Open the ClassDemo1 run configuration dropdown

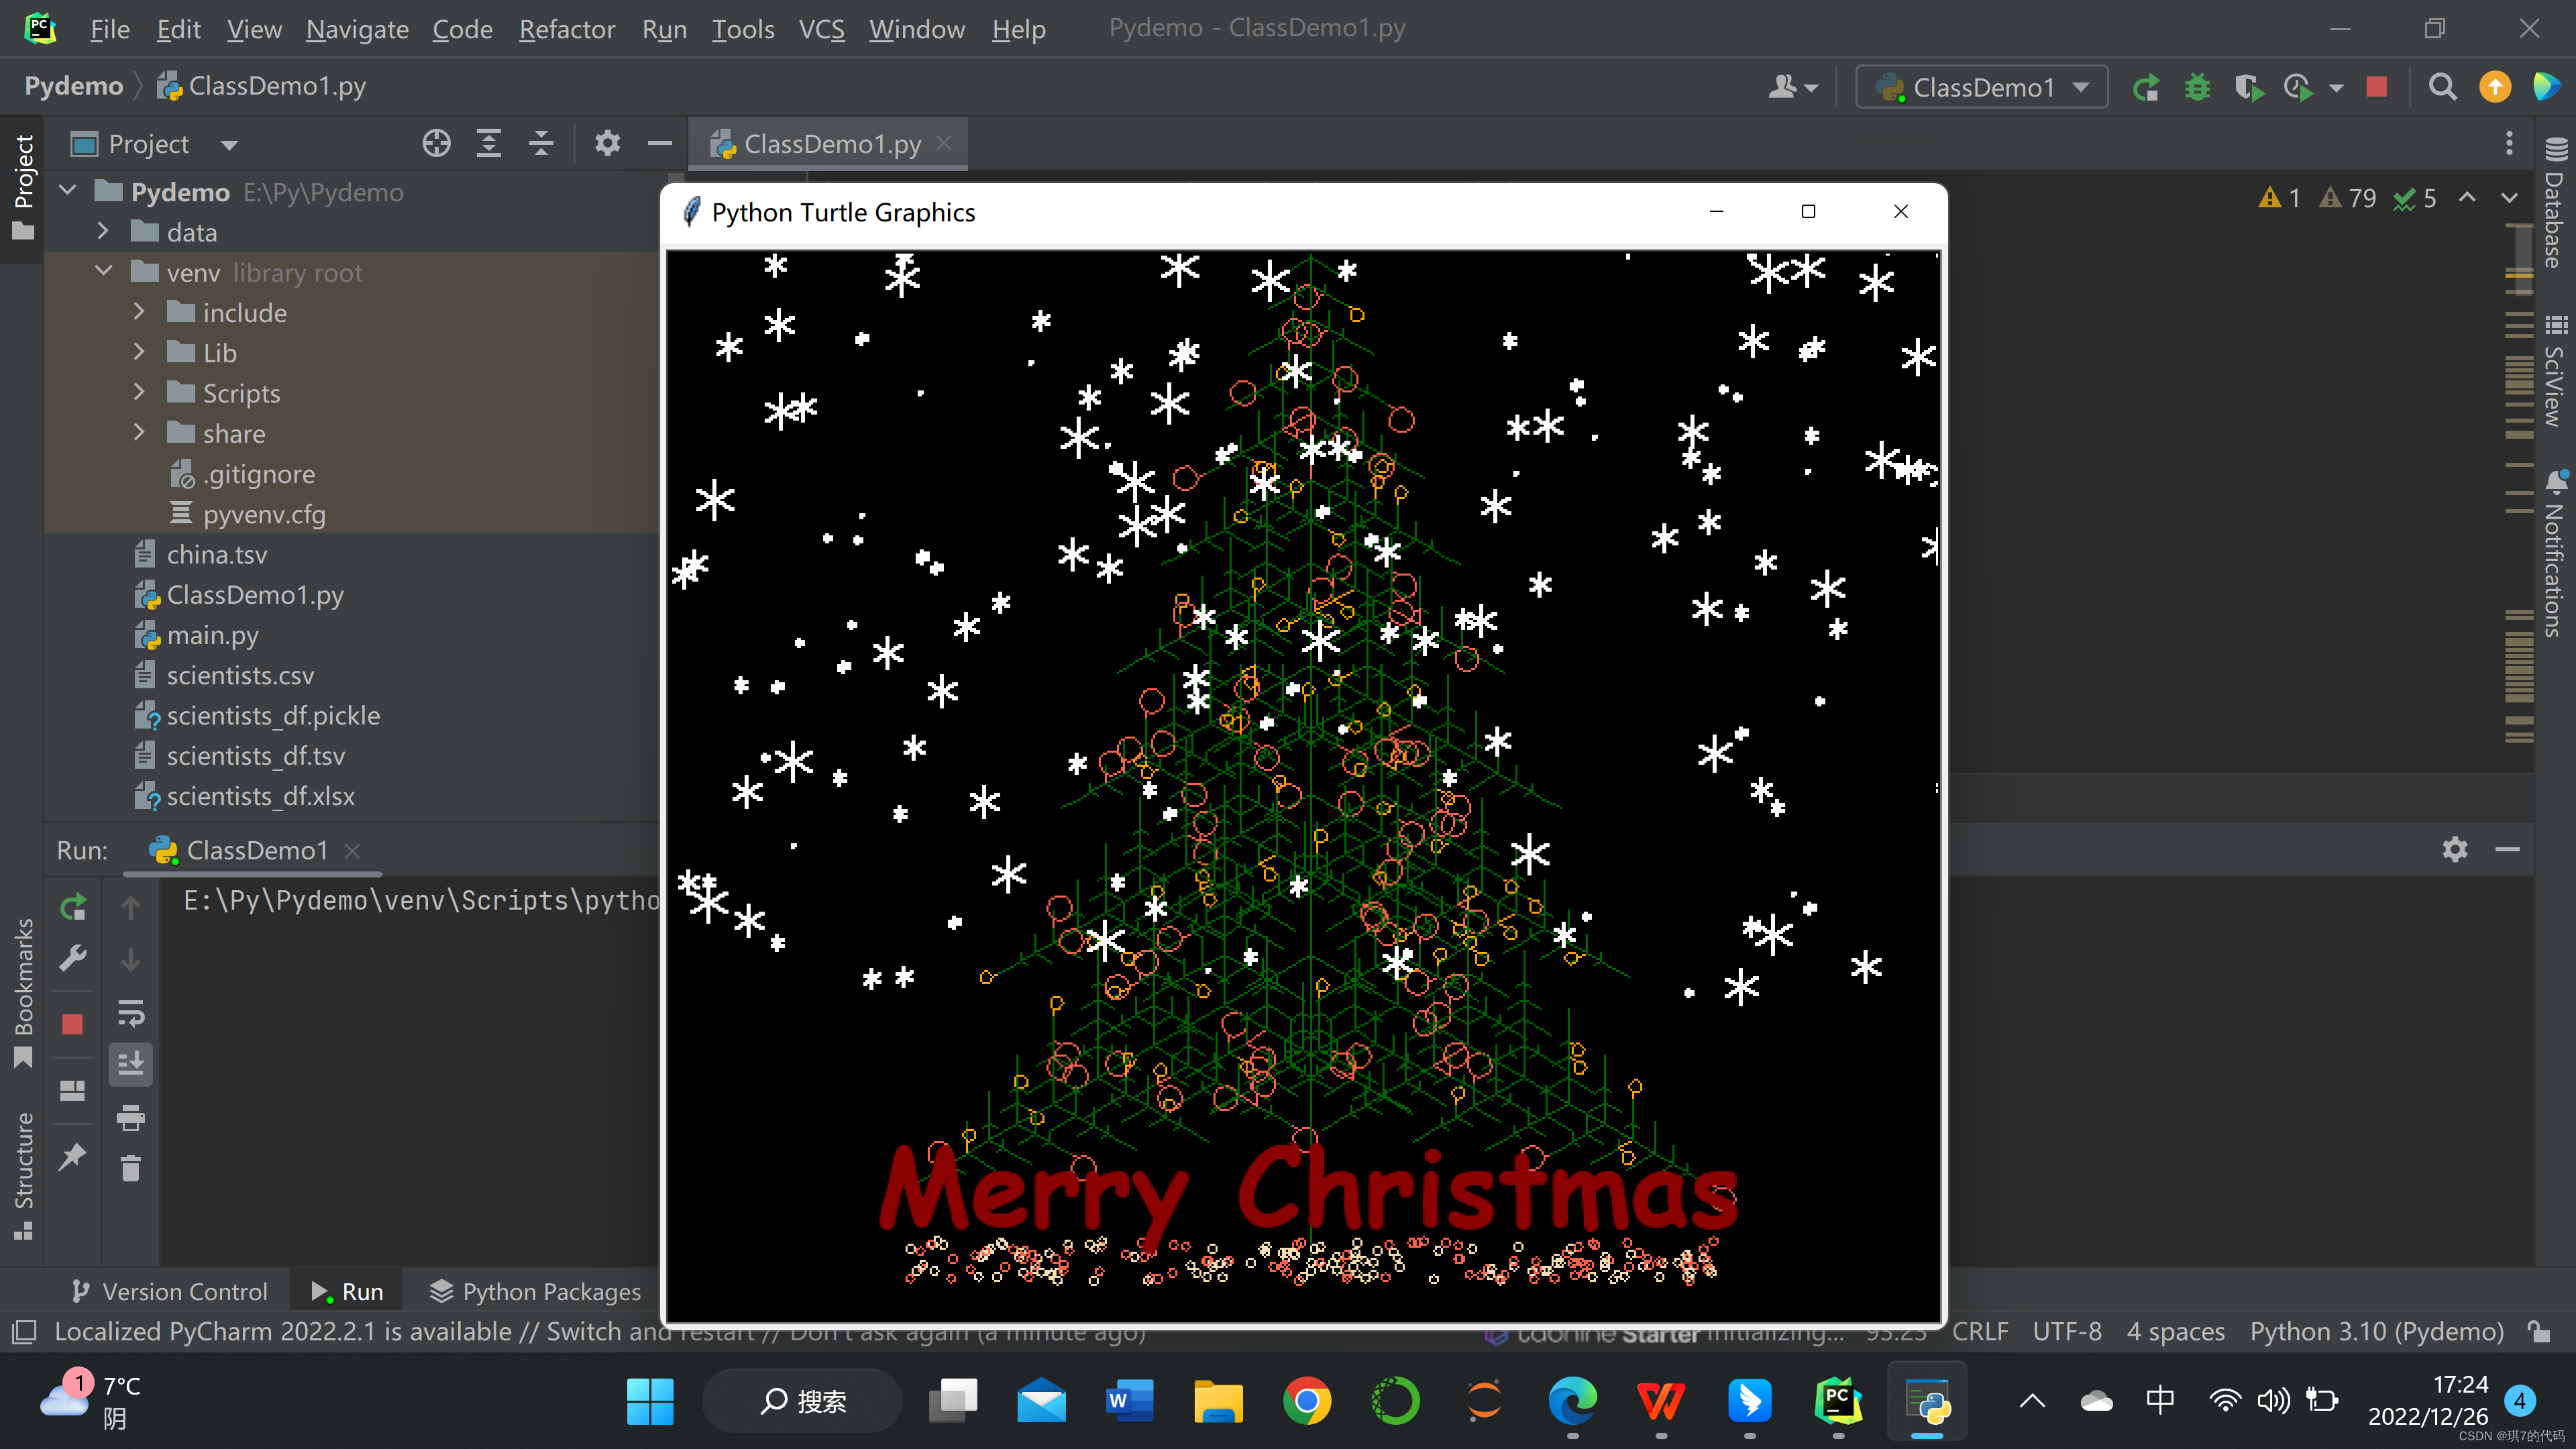pos(1982,88)
